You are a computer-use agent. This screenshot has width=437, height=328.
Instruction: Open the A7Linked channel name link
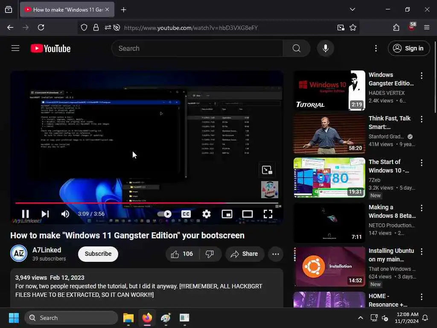point(47,250)
